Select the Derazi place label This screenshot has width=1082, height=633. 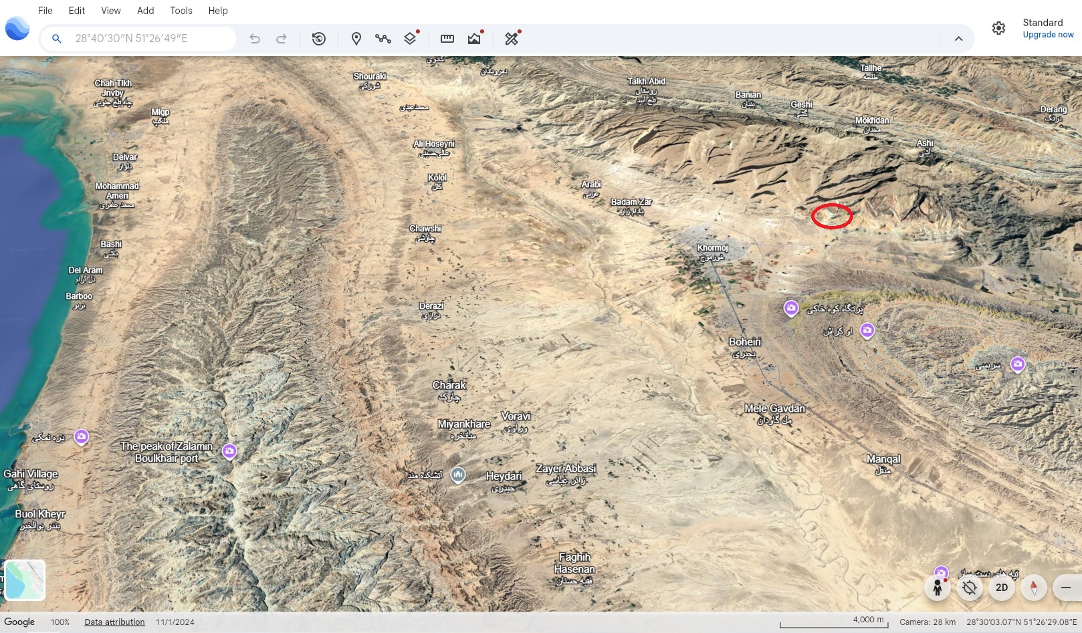[431, 310]
